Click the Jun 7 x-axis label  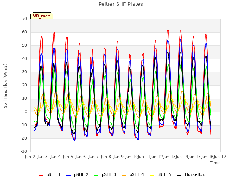pos(93,157)
